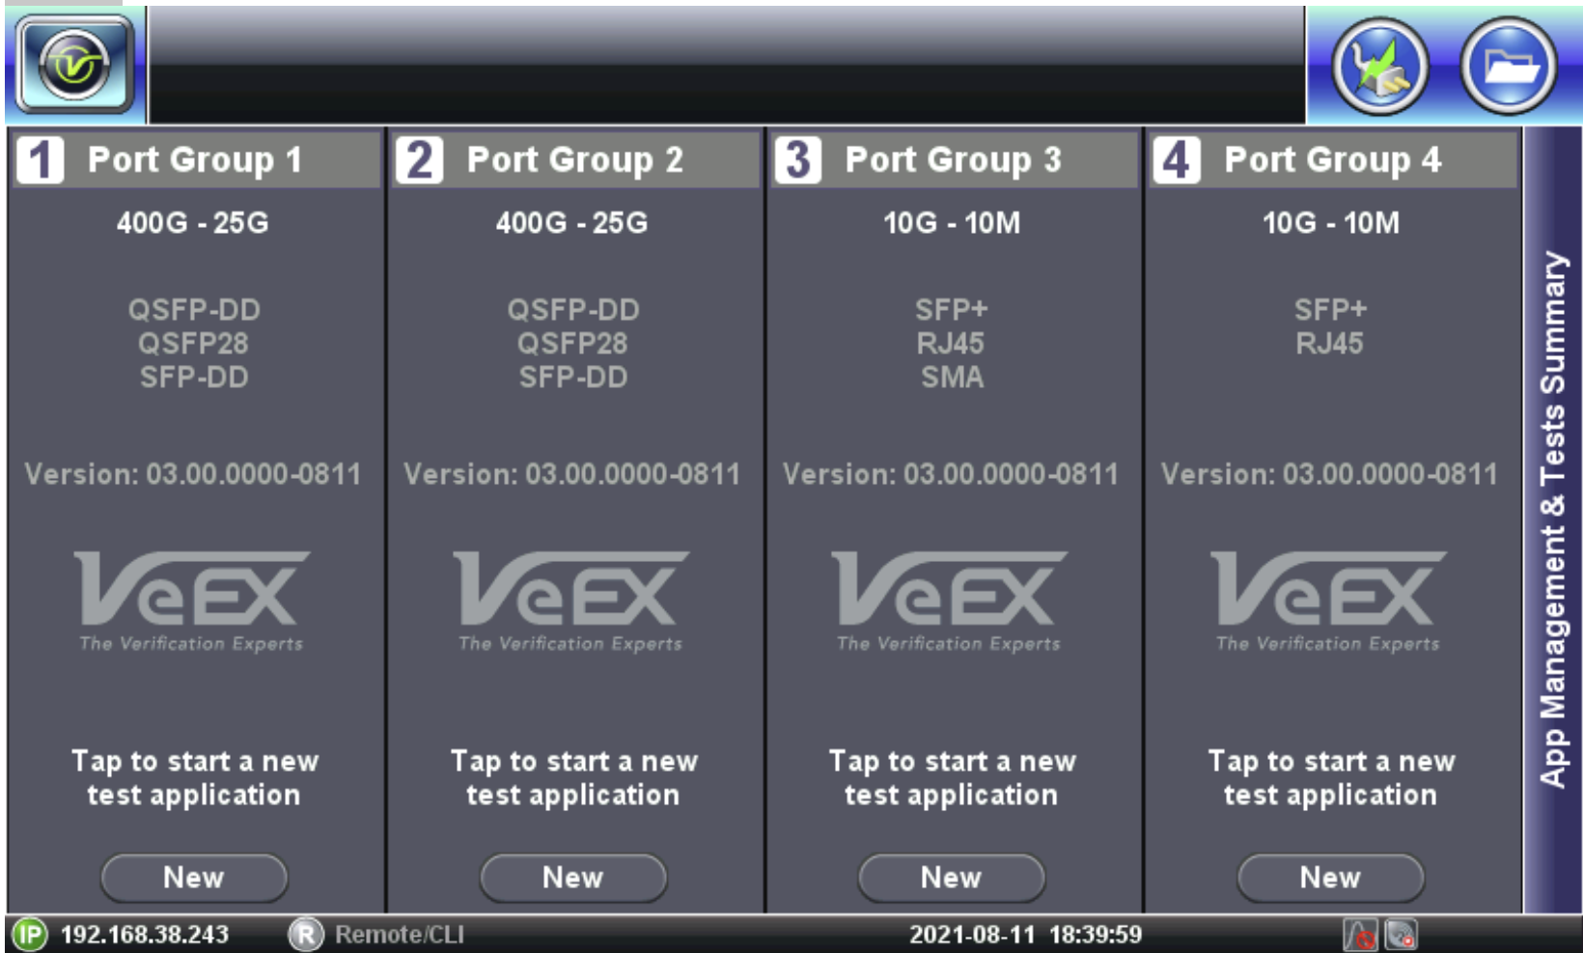
Task: Click the number 1 port badge
Action: (x=41, y=160)
